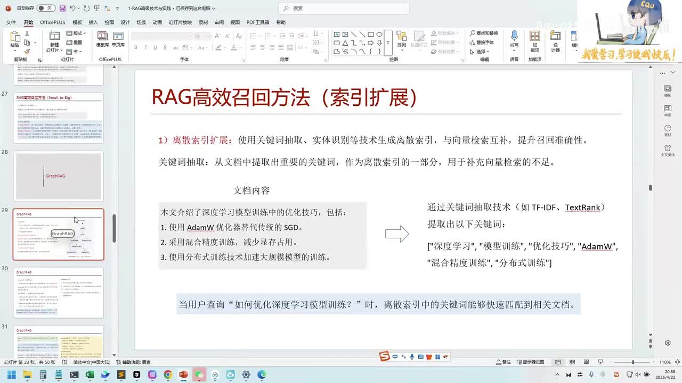This screenshot has height=383, width=682.
Task: Click the zoom slider handle
Action: [x=634, y=362]
